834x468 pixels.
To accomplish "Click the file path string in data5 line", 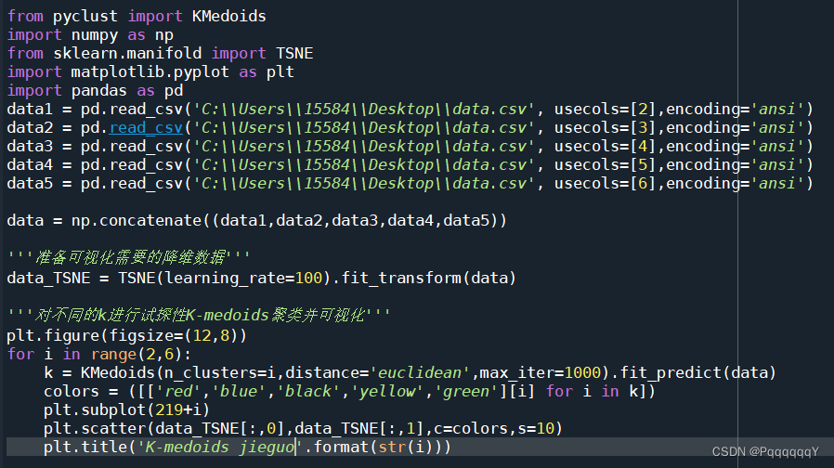I will coord(364,184).
